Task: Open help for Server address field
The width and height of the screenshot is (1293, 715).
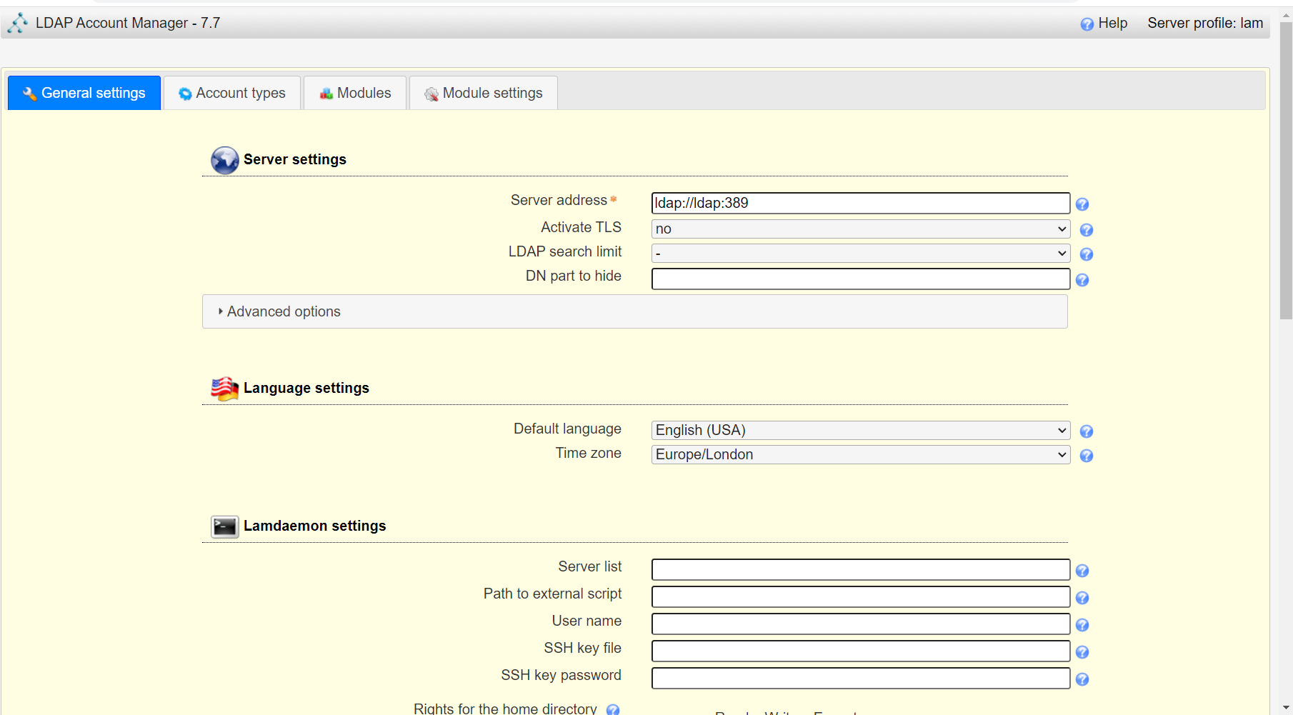Action: (x=1082, y=204)
